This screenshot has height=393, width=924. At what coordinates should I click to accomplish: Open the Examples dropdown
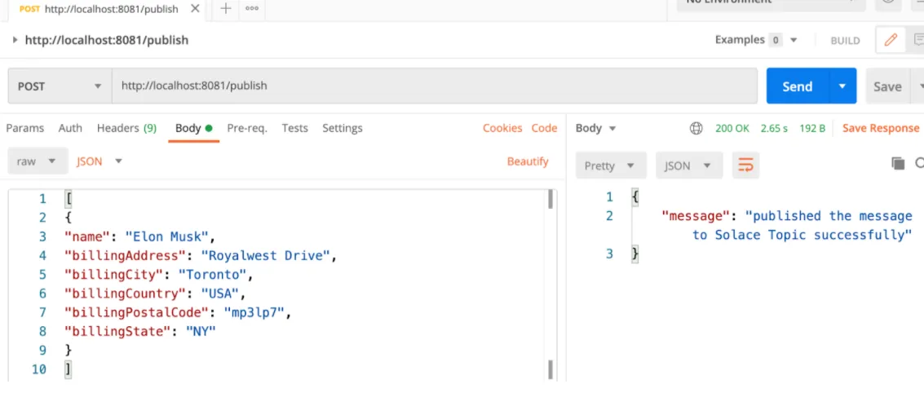pos(756,40)
